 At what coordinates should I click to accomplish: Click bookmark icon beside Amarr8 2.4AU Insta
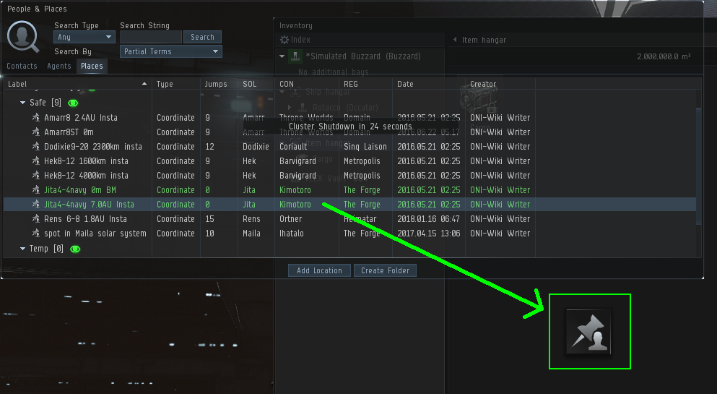[36, 118]
